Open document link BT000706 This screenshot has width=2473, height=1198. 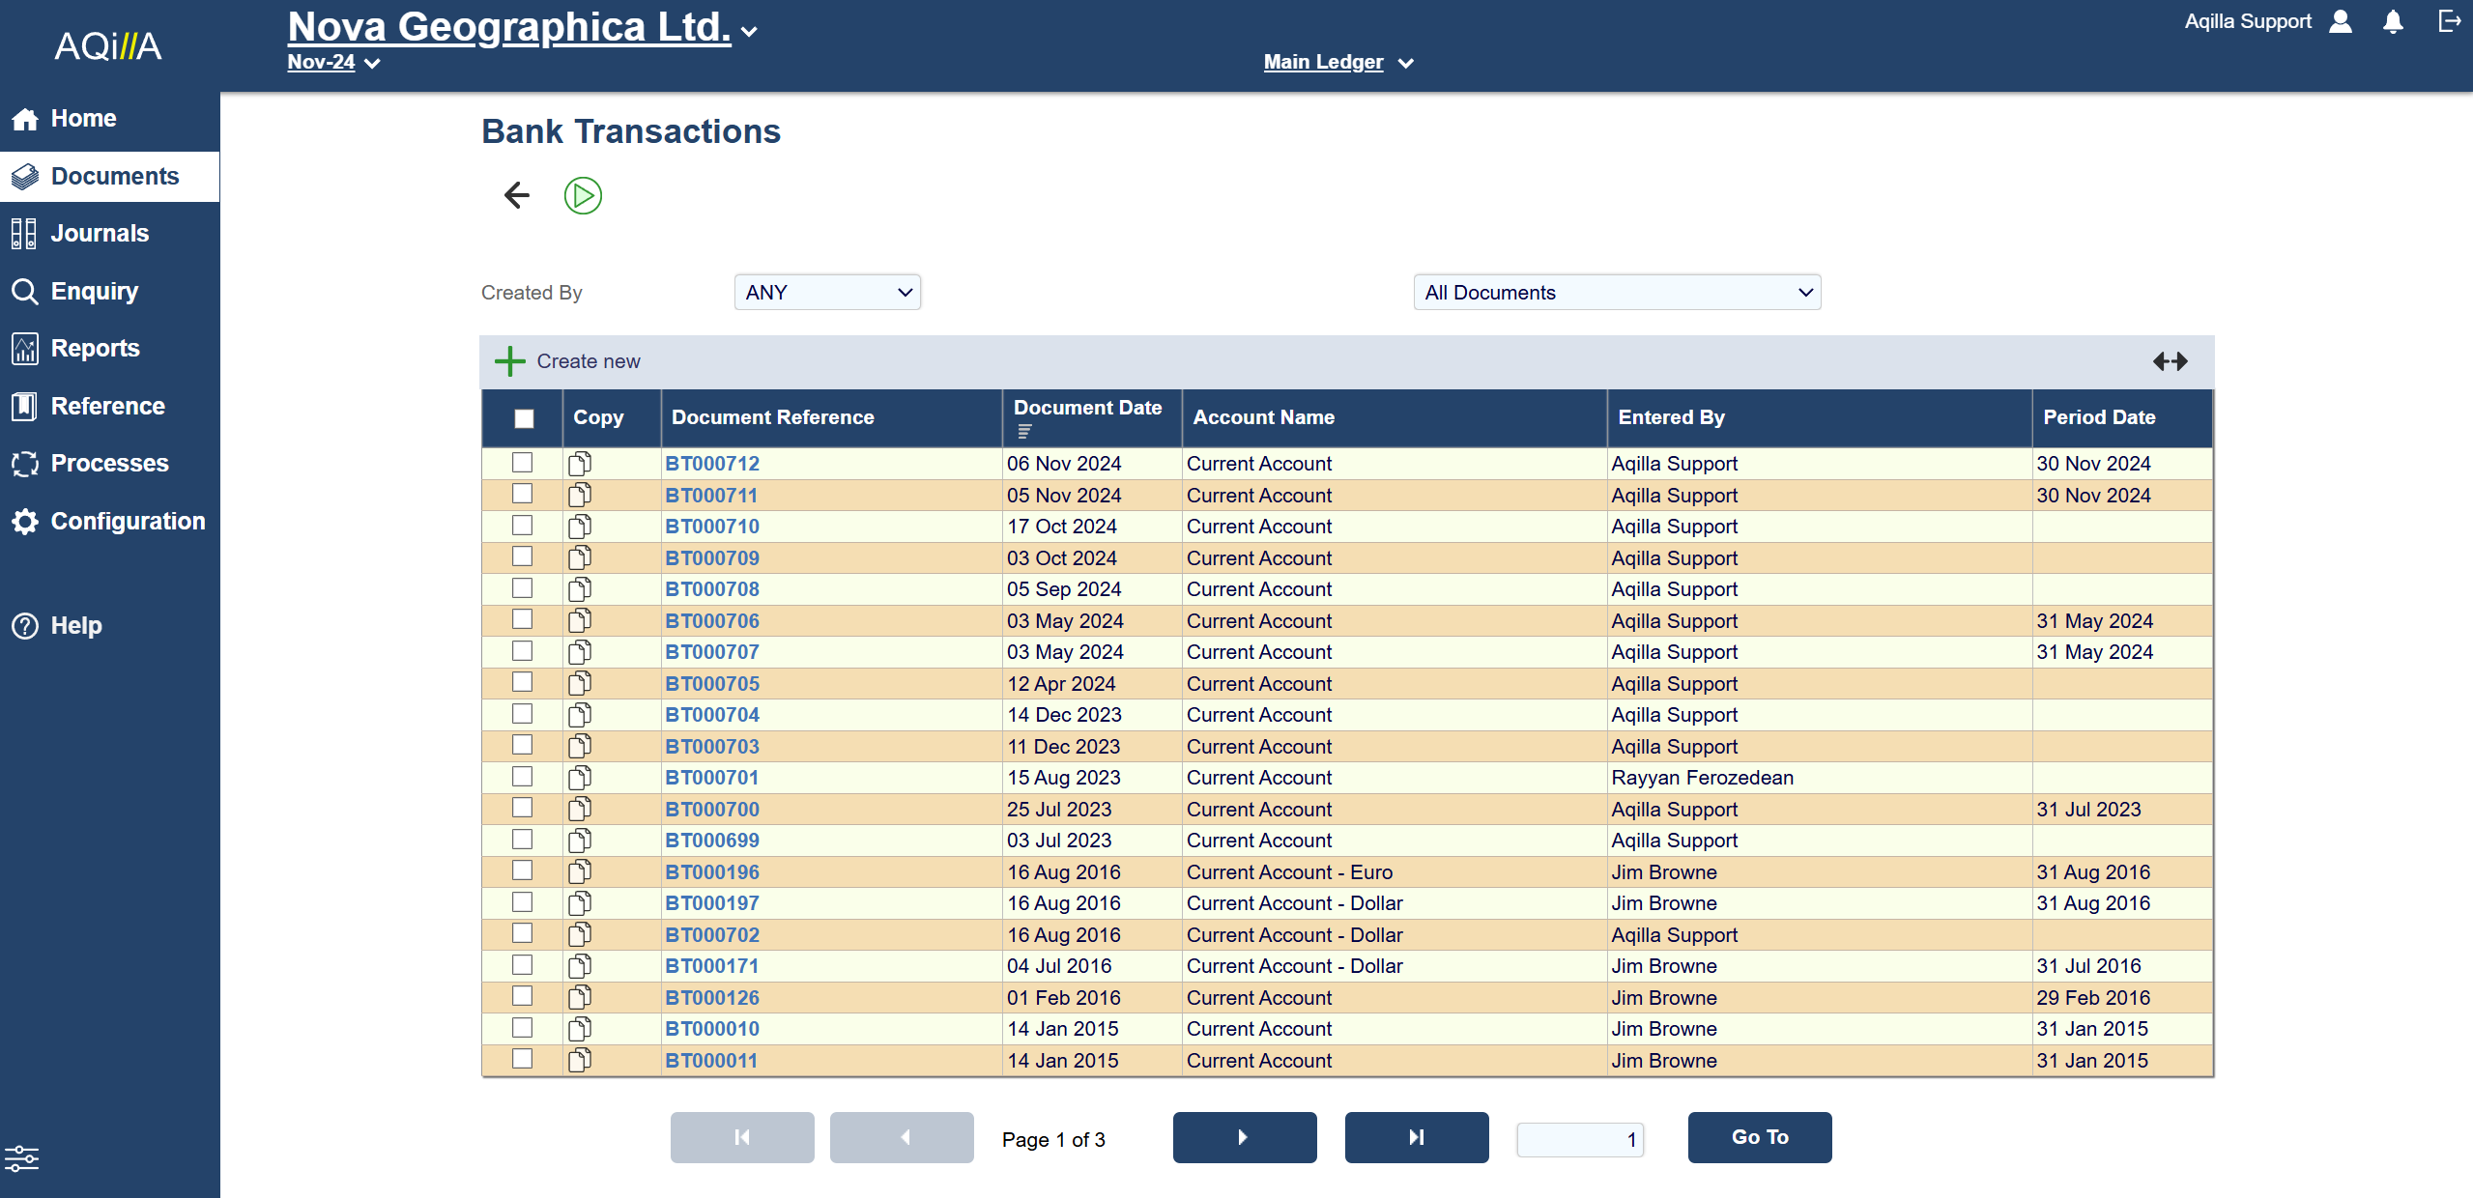click(x=712, y=620)
